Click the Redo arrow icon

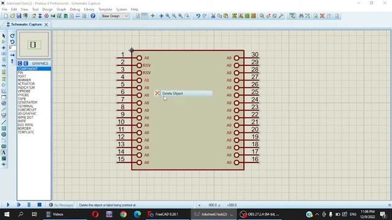tap(205, 16)
